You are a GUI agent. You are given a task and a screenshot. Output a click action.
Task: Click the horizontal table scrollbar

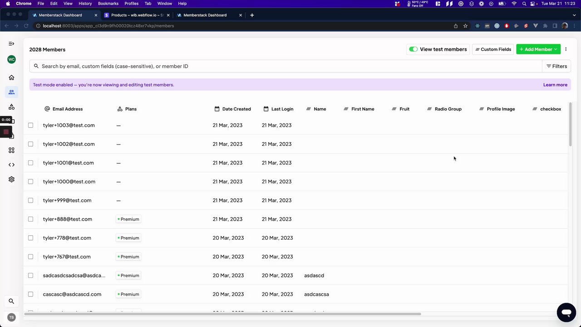222,314
